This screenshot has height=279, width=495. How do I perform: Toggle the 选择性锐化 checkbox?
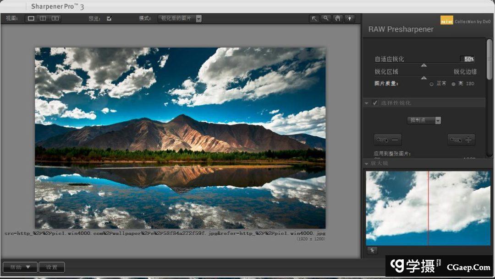[x=375, y=103]
